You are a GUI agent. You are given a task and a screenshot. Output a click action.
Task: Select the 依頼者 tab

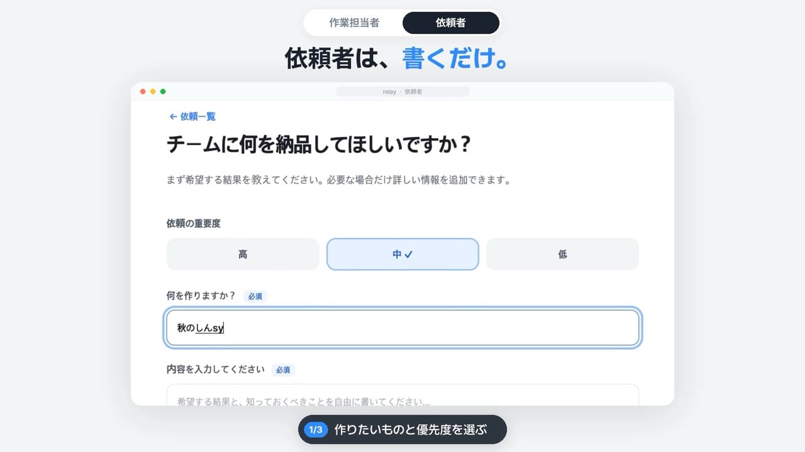point(451,23)
